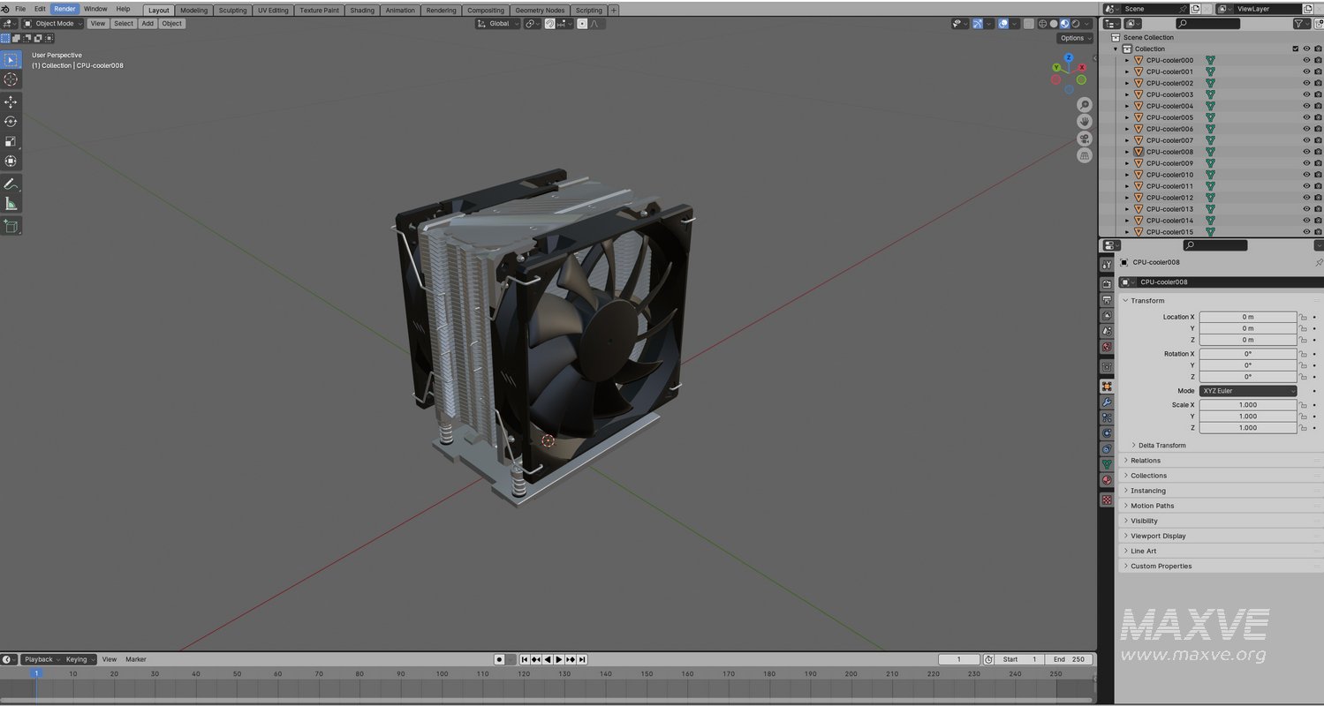Viewport: 1324px width, 706px height.
Task: Click the Options button in the viewport
Action: tap(1073, 38)
